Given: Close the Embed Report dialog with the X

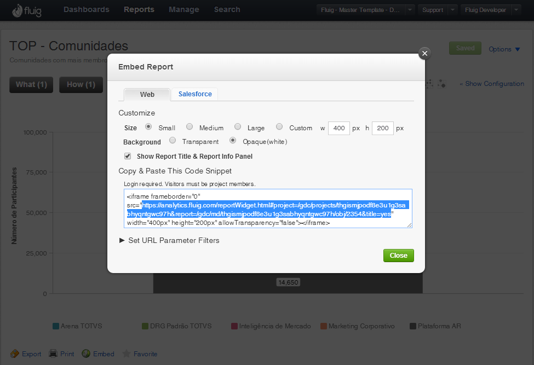Looking at the screenshot, I should click(424, 53).
